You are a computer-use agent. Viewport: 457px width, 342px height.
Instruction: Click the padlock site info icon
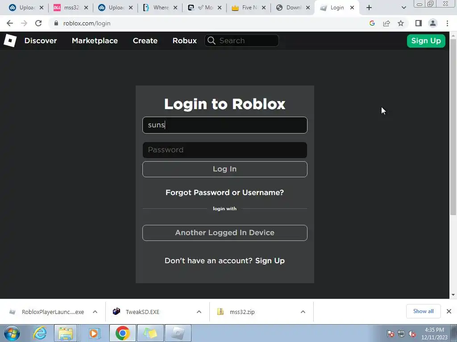point(56,23)
